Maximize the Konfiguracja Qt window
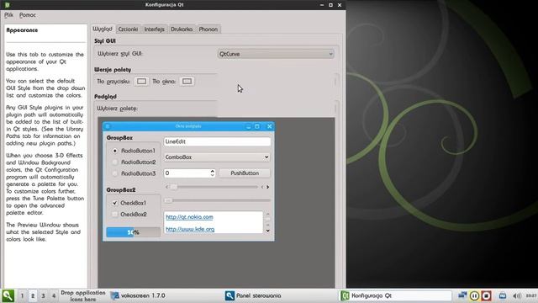Viewport: 538px width, 303px height. (x=330, y=5)
